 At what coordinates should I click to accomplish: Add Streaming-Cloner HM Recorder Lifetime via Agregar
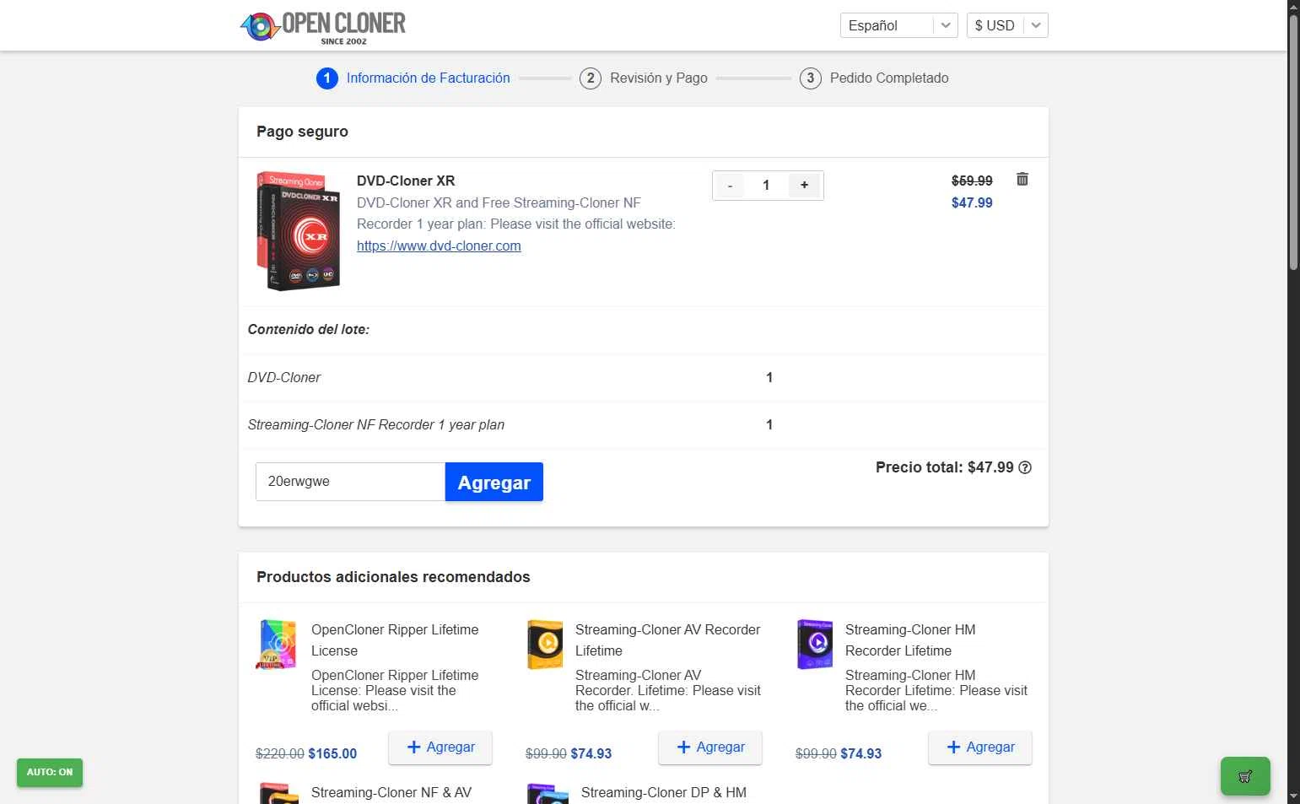(x=980, y=747)
